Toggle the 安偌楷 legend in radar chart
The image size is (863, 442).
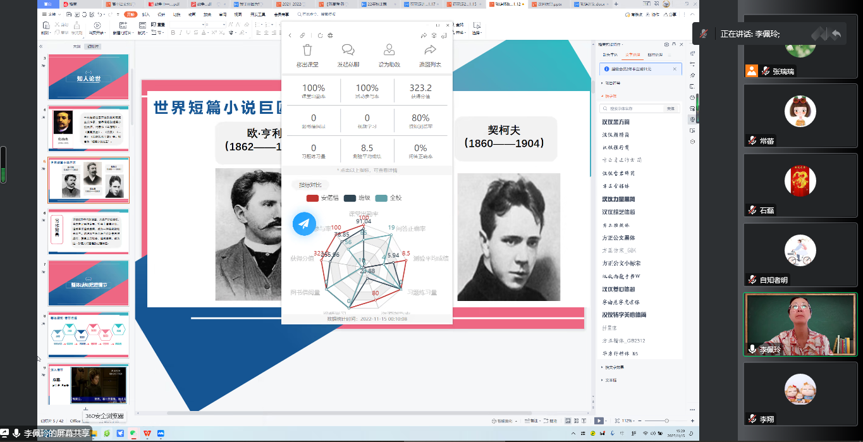[319, 198]
